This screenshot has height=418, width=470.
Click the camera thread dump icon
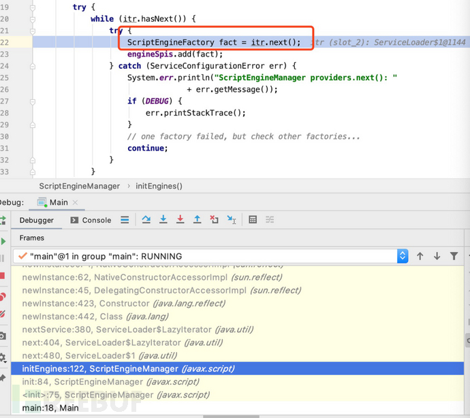click(x=3, y=336)
